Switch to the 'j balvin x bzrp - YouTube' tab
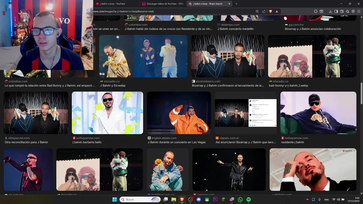The height and width of the screenshot is (204, 363). pos(116,4)
